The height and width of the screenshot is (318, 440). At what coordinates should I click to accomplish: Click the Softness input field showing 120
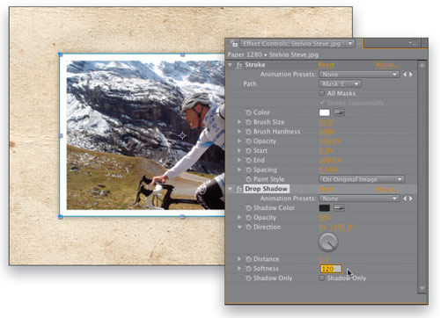(x=331, y=269)
